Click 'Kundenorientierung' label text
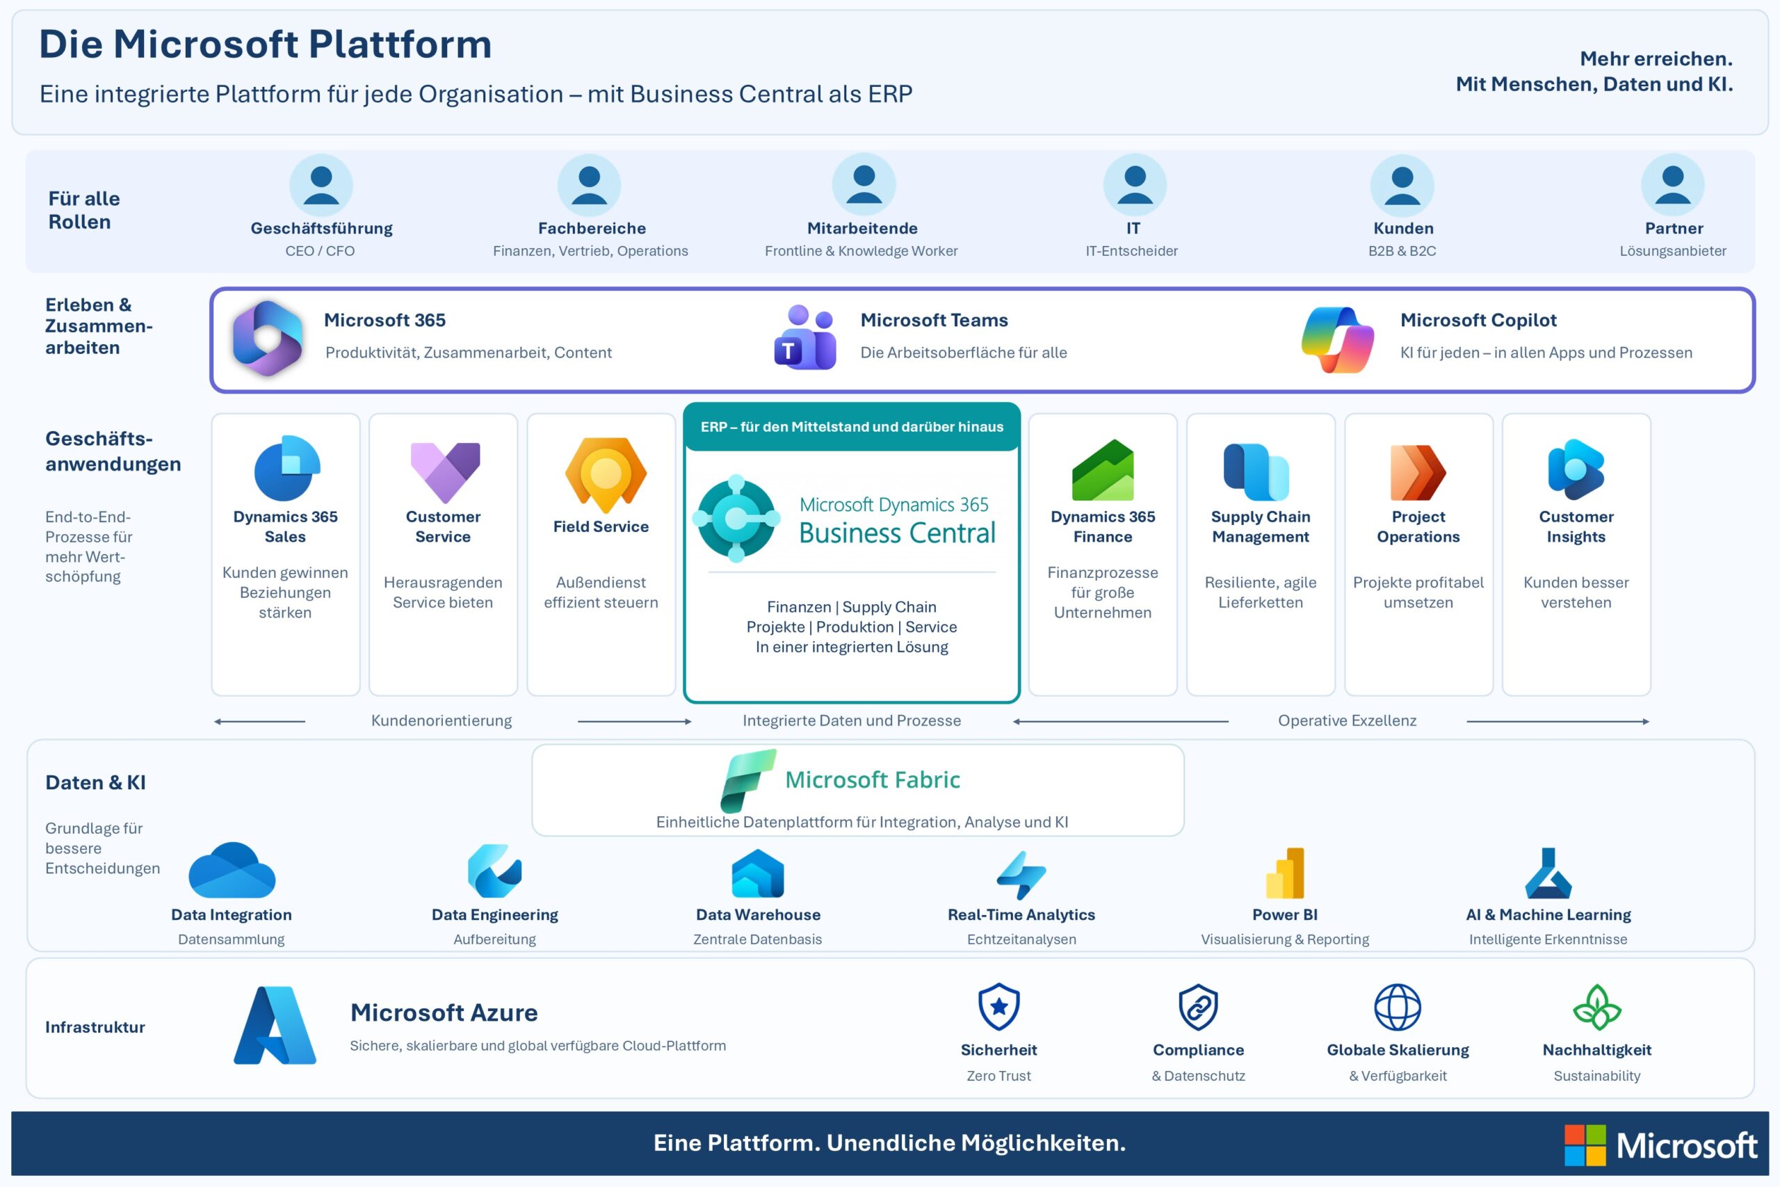Viewport: 1780px width, 1187px height. coord(442,720)
